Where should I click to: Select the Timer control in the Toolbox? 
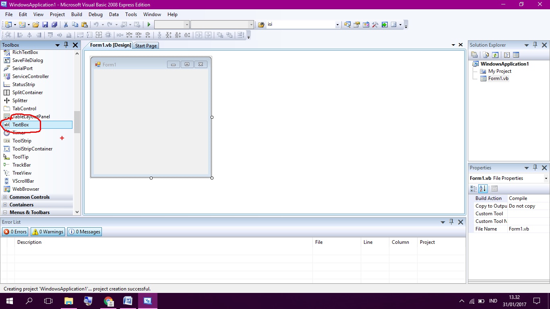[19, 132]
